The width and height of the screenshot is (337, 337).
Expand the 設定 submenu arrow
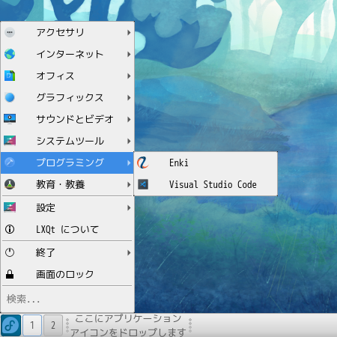129,207
